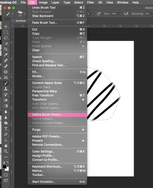Select the Spot Healing Brush tool
153x188 pixels.
pos(6,60)
